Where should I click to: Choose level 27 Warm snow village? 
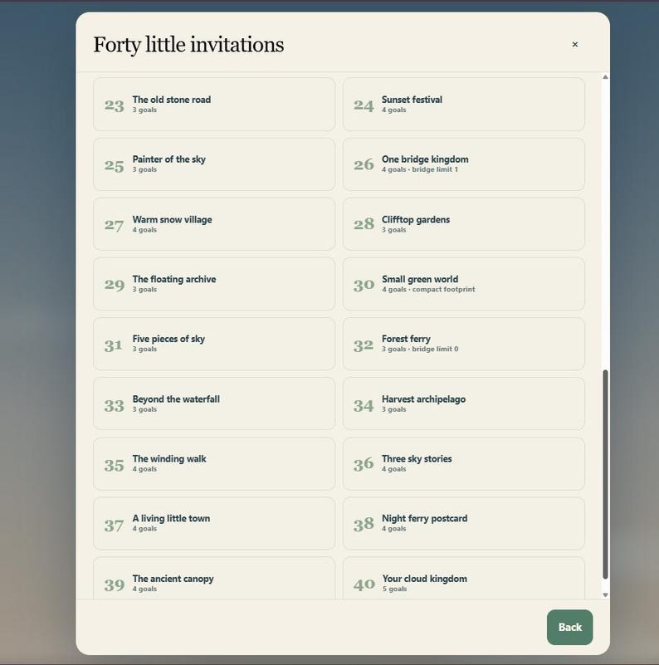point(214,224)
